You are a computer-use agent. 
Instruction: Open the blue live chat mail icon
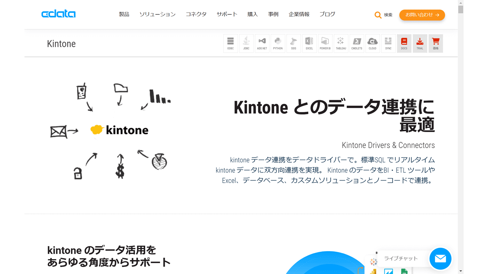[x=440, y=259]
